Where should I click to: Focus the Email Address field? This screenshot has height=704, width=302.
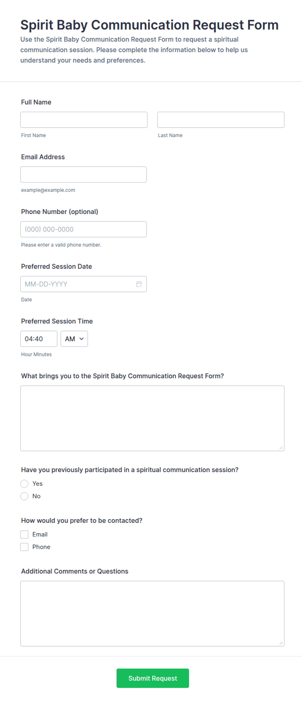tap(83, 175)
